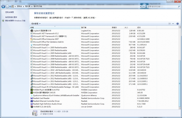This screenshot has height=118, width=182.
Task: Click the Microsoft Silverlight icon
Action: pyautogui.click(x=32, y=45)
